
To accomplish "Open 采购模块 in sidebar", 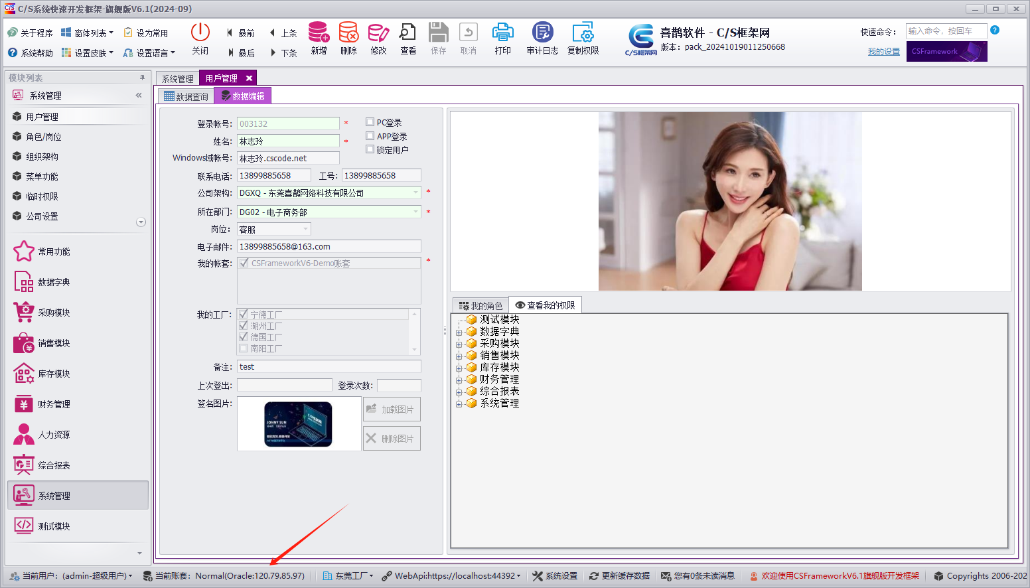I will (78, 313).
